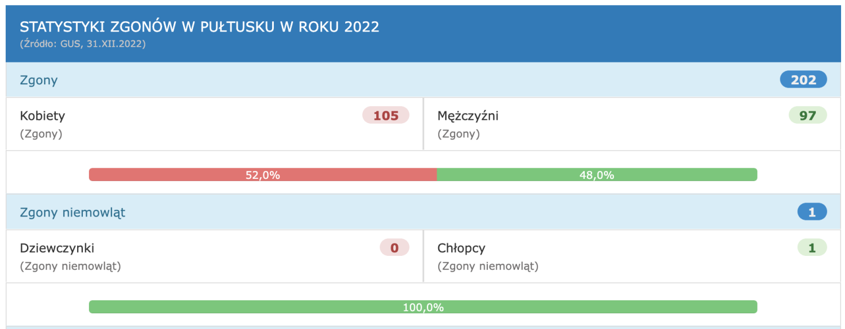Screen dimensions: 845x329
Task: Click the green 48,0% bar segment
Action: coord(597,175)
